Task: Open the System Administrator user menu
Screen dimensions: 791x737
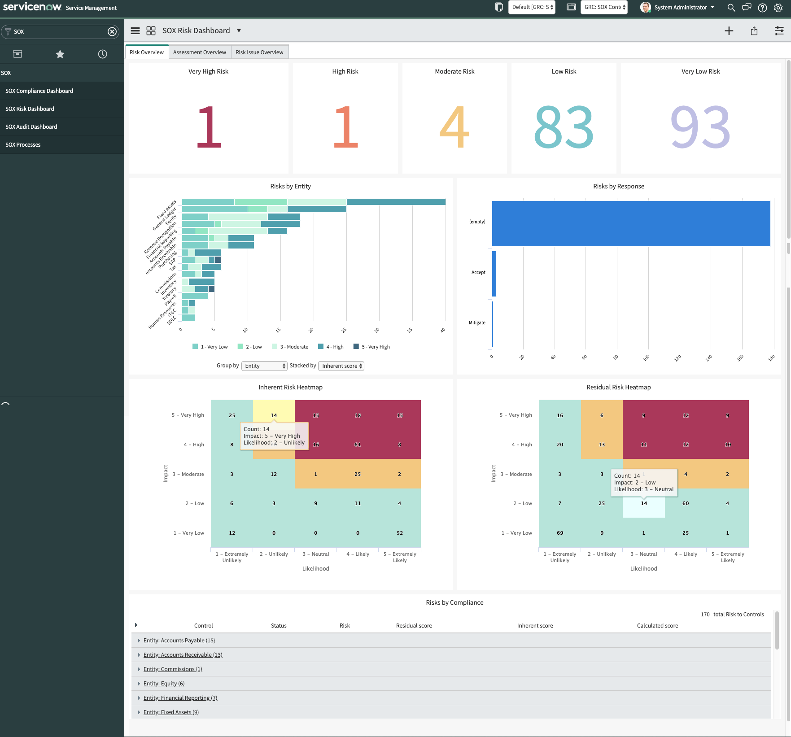Action: (684, 8)
